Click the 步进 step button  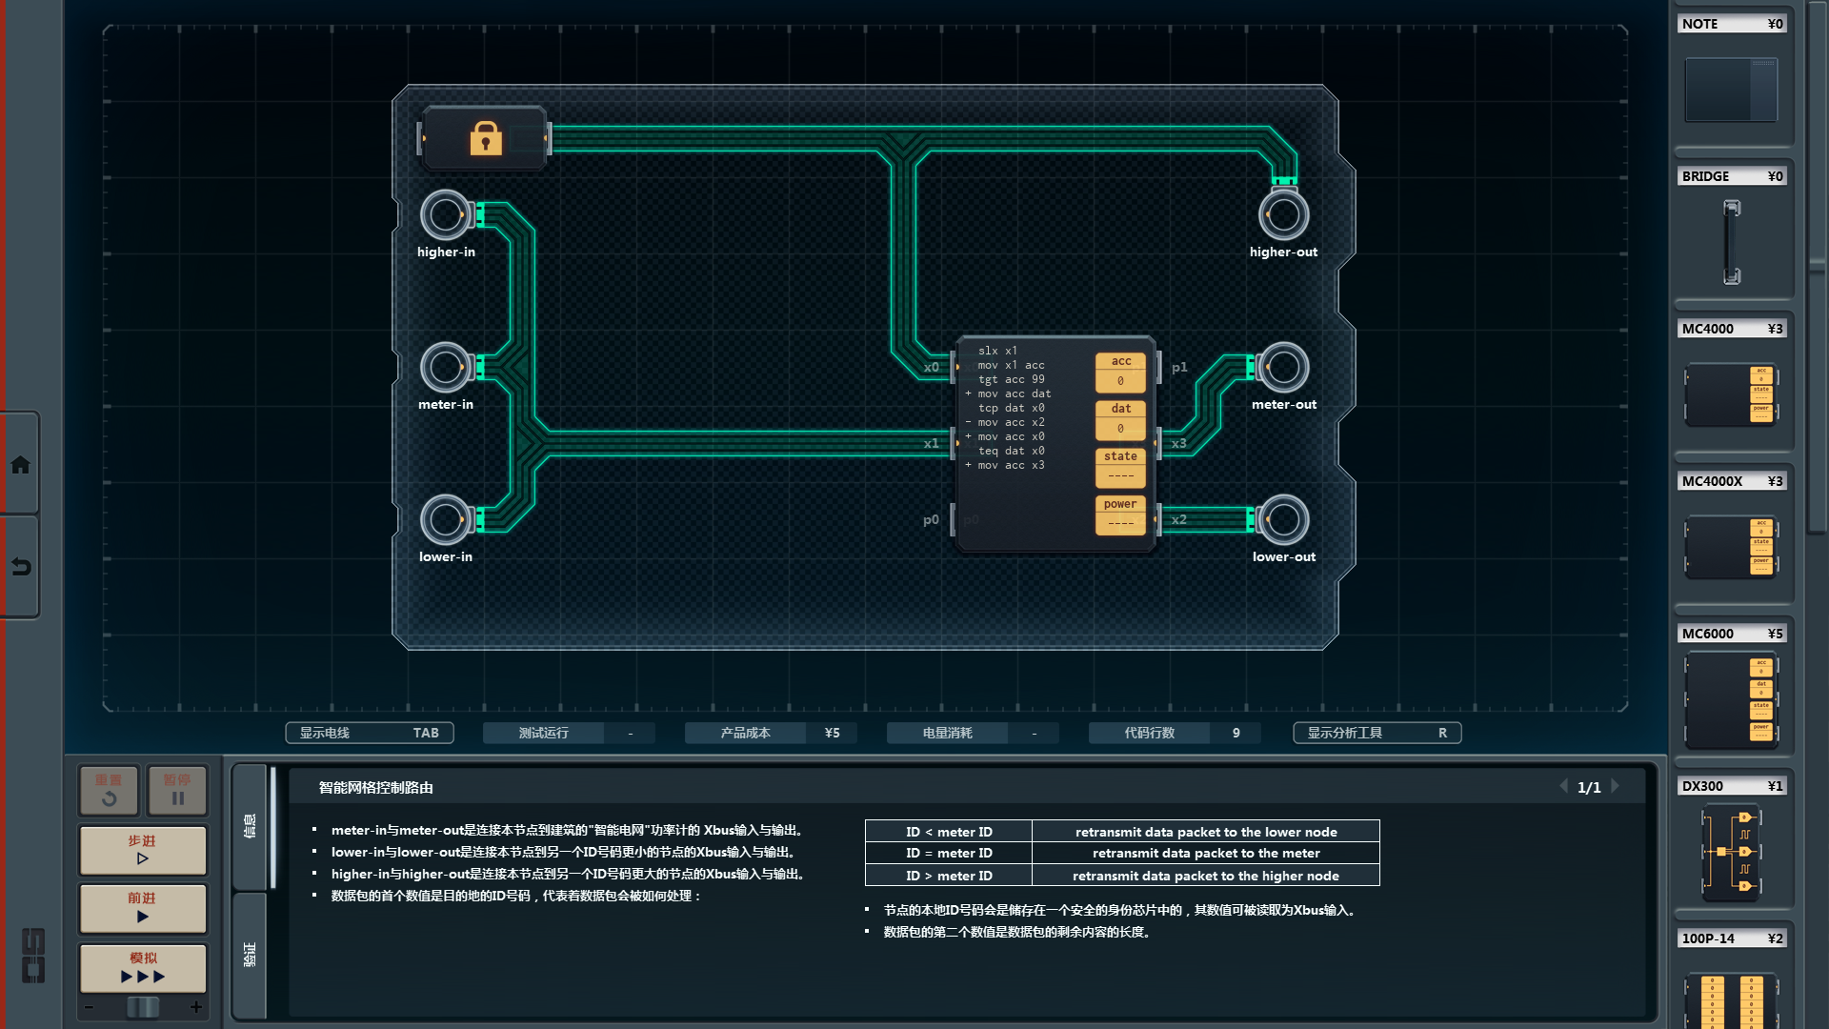tap(143, 850)
